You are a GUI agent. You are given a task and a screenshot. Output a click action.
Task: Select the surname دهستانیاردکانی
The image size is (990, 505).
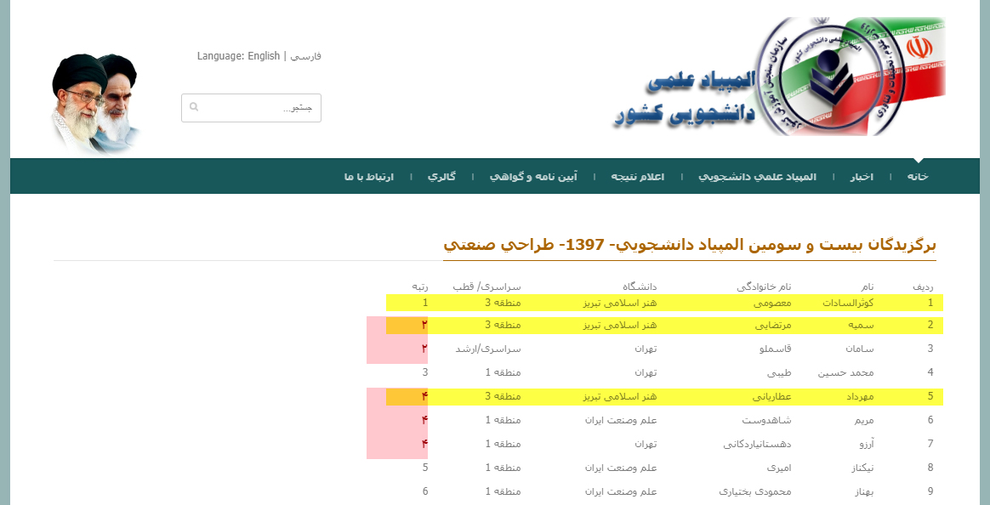pyautogui.click(x=757, y=445)
